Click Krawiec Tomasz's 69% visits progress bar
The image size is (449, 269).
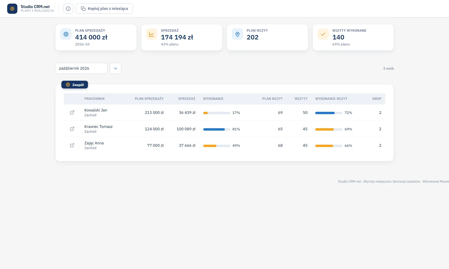[x=328, y=129]
